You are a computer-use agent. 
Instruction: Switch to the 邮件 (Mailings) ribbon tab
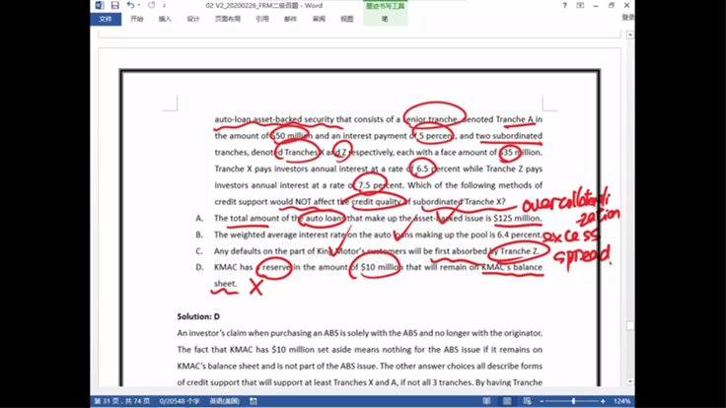pyautogui.click(x=290, y=19)
